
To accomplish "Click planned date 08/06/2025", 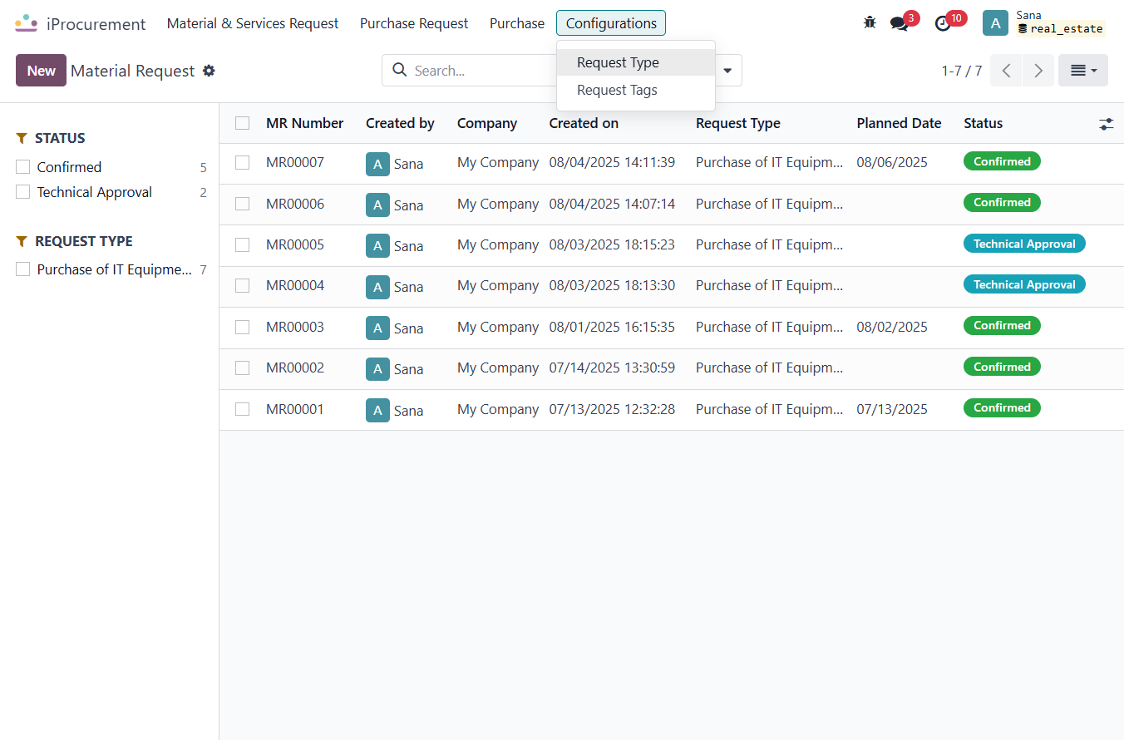I will tap(892, 162).
